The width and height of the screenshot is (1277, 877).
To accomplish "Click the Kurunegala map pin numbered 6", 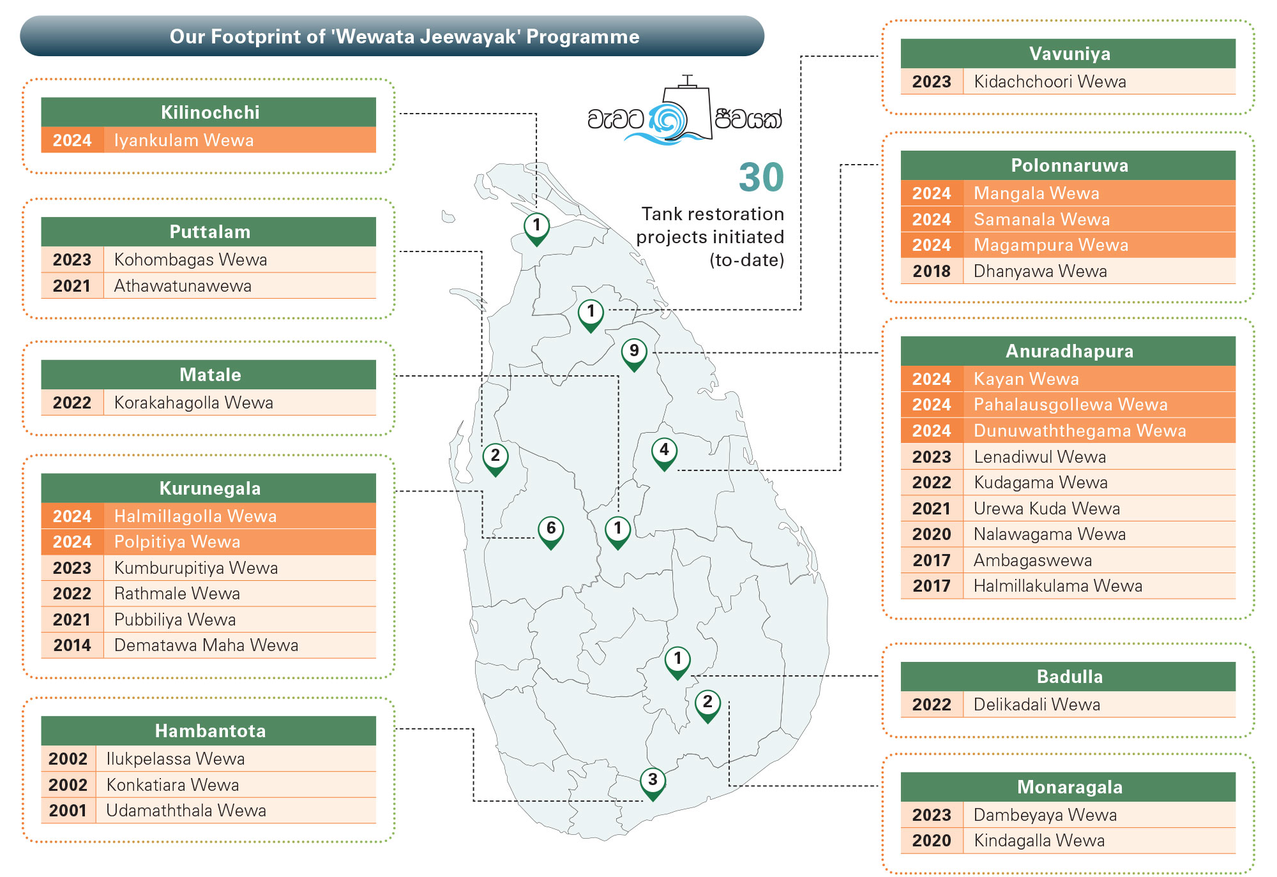I will coord(550,532).
